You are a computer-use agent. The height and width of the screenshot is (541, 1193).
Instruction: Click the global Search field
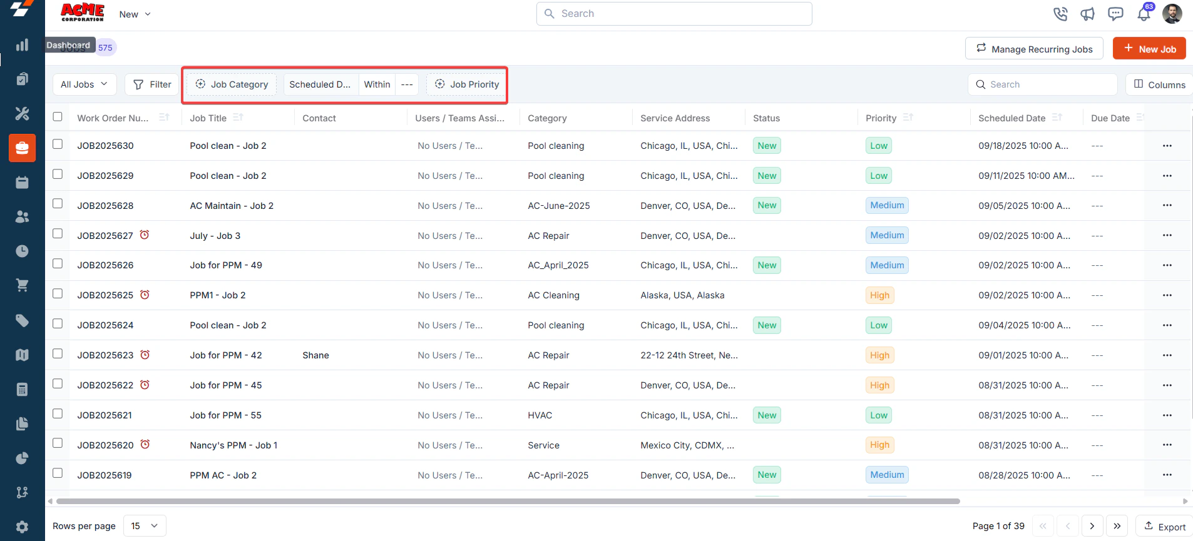coord(674,14)
